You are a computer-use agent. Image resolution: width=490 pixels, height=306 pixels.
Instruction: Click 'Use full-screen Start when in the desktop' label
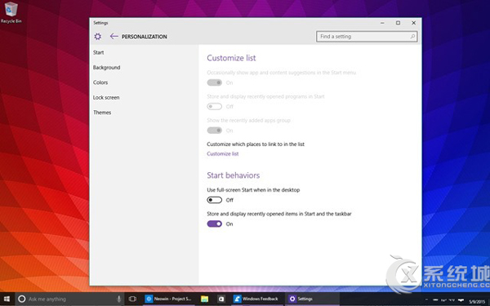tap(253, 190)
